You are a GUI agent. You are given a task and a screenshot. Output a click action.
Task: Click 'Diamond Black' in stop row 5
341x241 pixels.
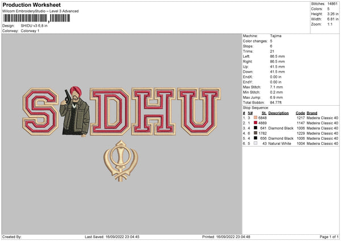281,138
